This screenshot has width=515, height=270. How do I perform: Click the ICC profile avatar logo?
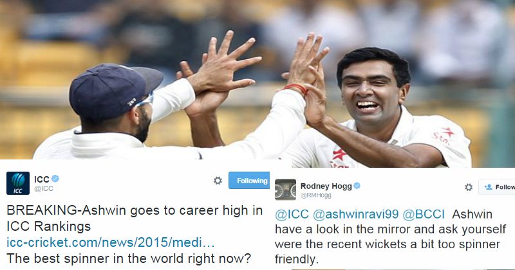click(18, 183)
